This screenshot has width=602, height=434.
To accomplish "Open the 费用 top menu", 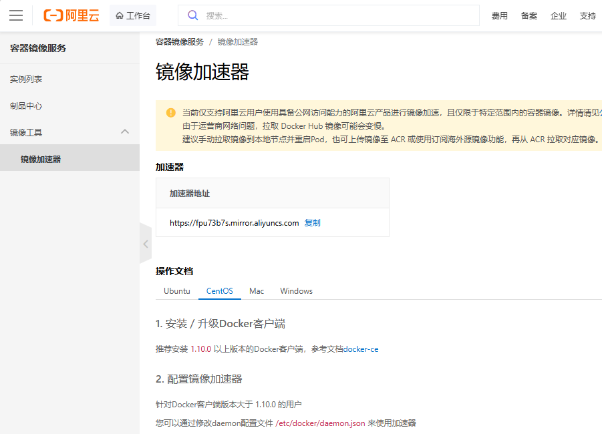I will click(x=500, y=16).
